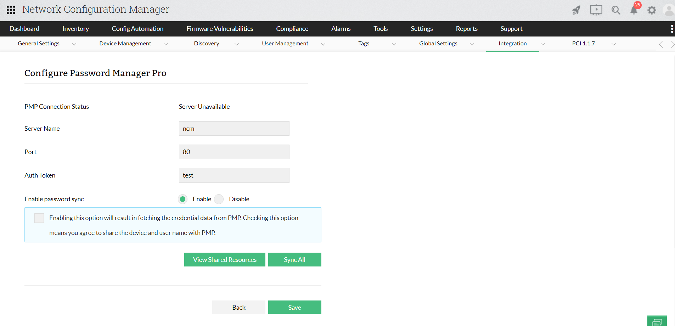Open notifications bell showing 29 alerts

tap(634, 11)
